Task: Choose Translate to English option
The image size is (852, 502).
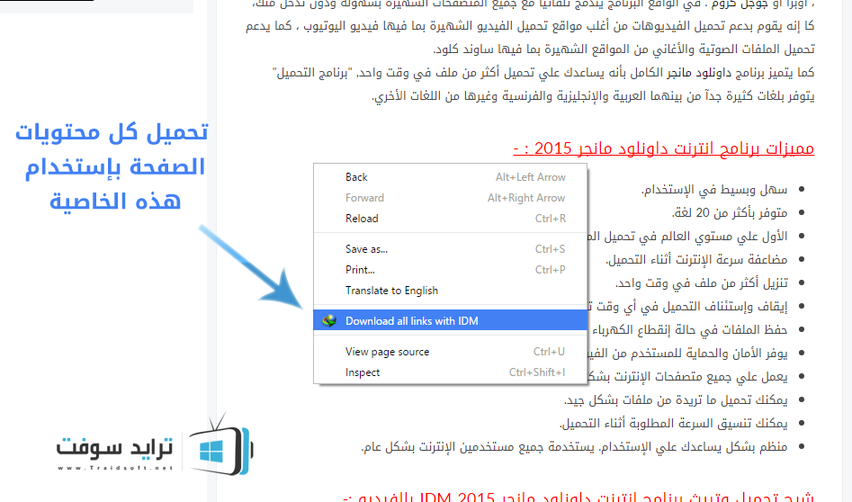Action: click(x=451, y=290)
